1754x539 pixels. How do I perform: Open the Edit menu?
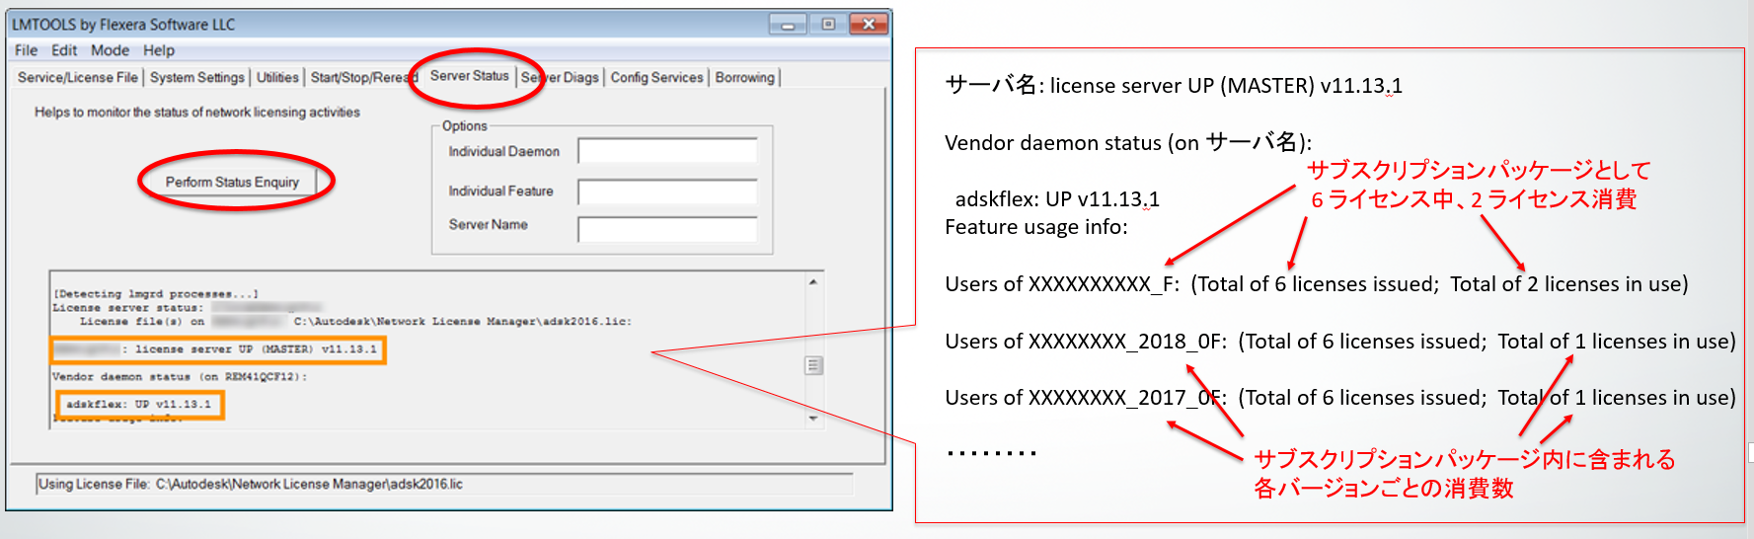(64, 50)
